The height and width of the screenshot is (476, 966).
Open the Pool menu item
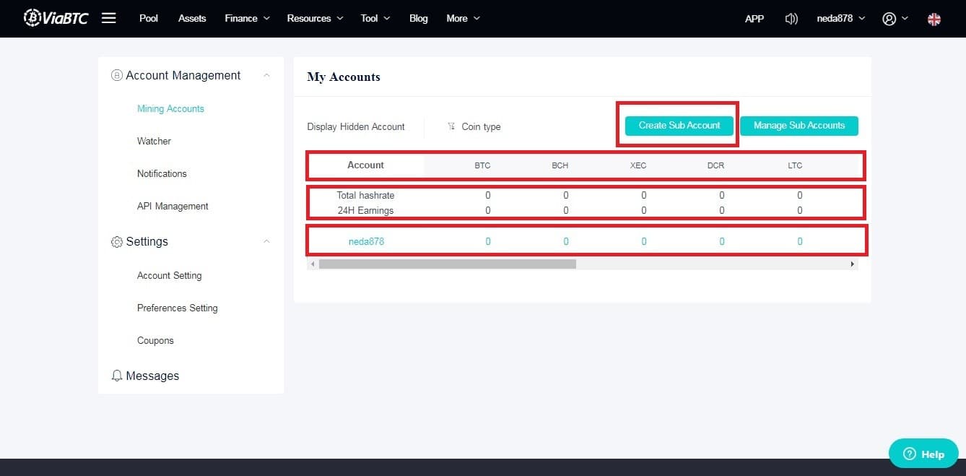click(x=149, y=18)
